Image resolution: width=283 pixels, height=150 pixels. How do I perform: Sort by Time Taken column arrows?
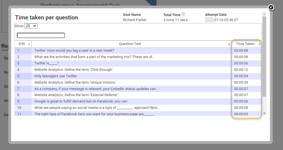click(259, 44)
